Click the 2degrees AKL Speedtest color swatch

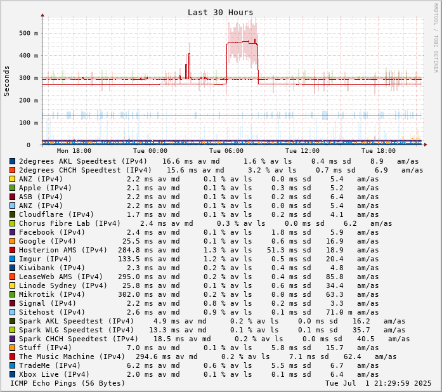(13, 161)
